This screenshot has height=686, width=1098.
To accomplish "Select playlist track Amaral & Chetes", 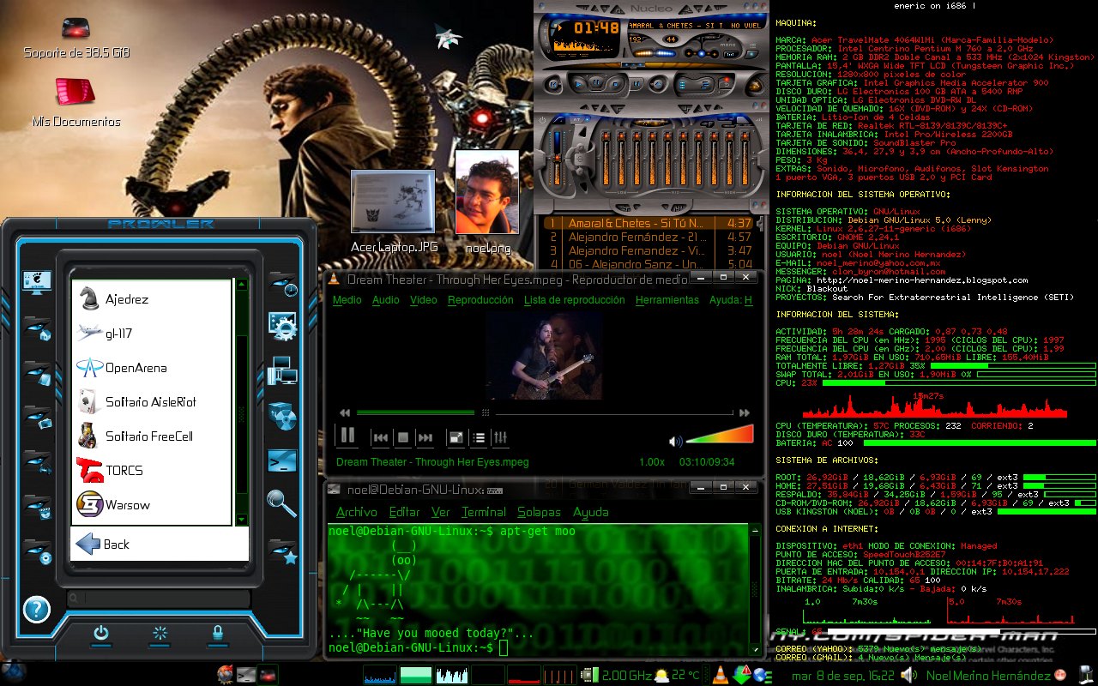I will pos(649,223).
